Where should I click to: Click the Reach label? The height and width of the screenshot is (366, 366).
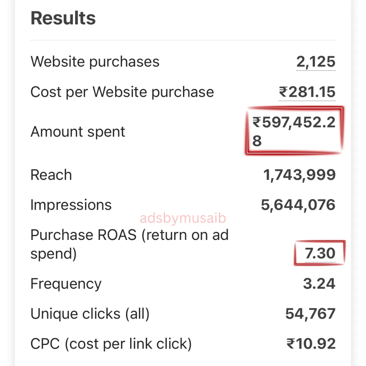pos(51,175)
